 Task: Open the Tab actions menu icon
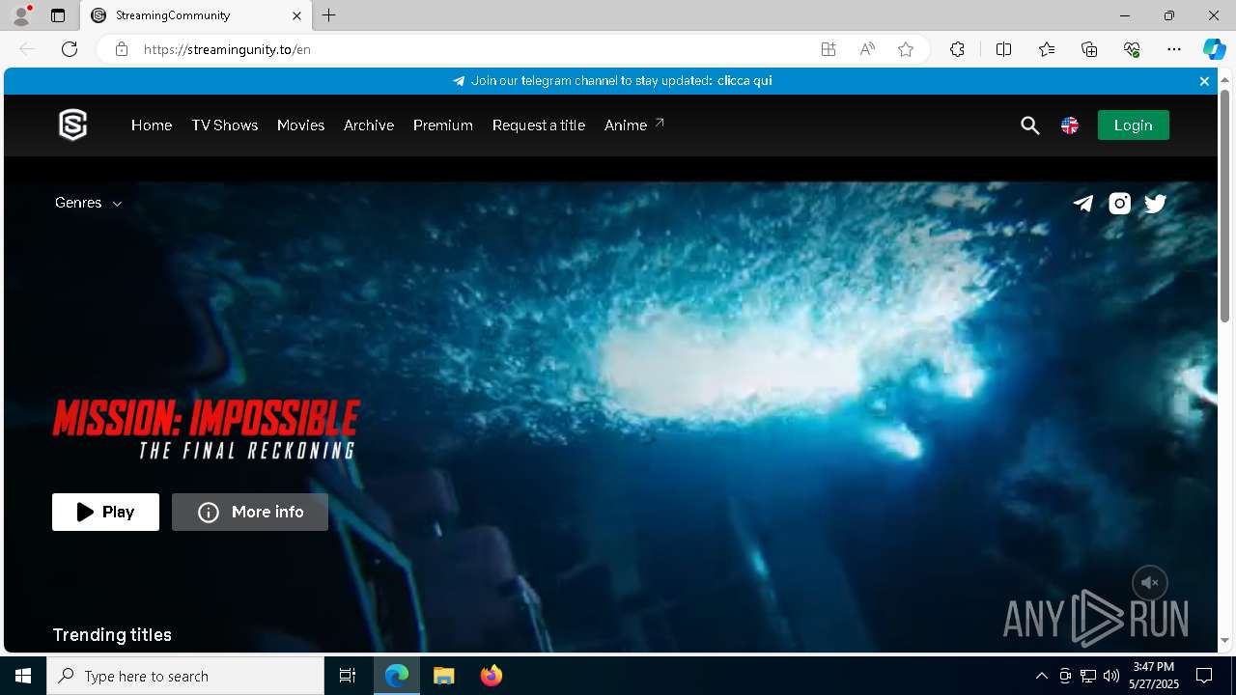pyautogui.click(x=58, y=15)
